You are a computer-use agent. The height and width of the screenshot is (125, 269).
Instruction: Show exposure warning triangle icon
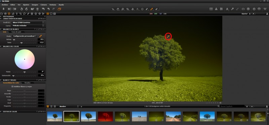(x=216, y=9)
